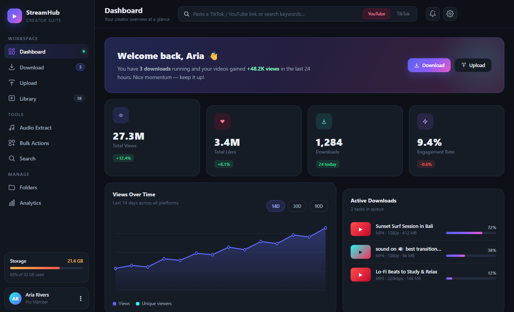Click the Lo-Fi Beats to Study & Relax title
Image resolution: width=514 pixels, height=312 pixels.
click(407, 272)
